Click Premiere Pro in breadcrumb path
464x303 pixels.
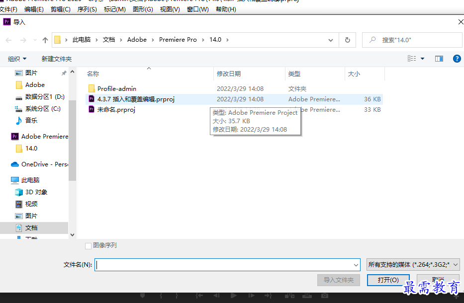pos(178,40)
